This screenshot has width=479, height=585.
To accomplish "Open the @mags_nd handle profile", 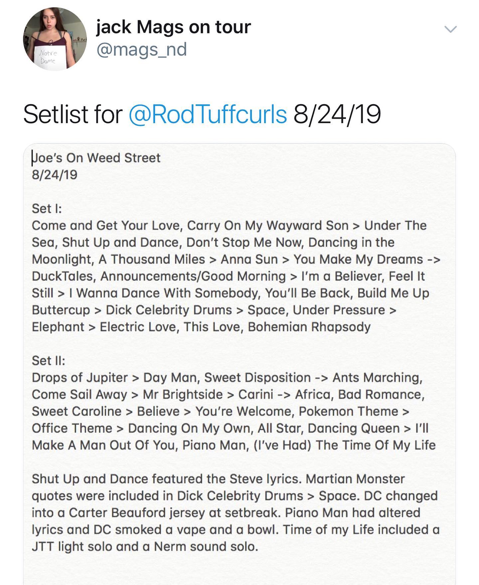I will 141,50.
